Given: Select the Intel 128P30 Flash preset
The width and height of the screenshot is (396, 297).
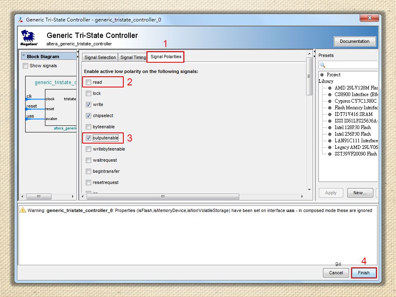Looking at the screenshot, I should click(x=353, y=127).
